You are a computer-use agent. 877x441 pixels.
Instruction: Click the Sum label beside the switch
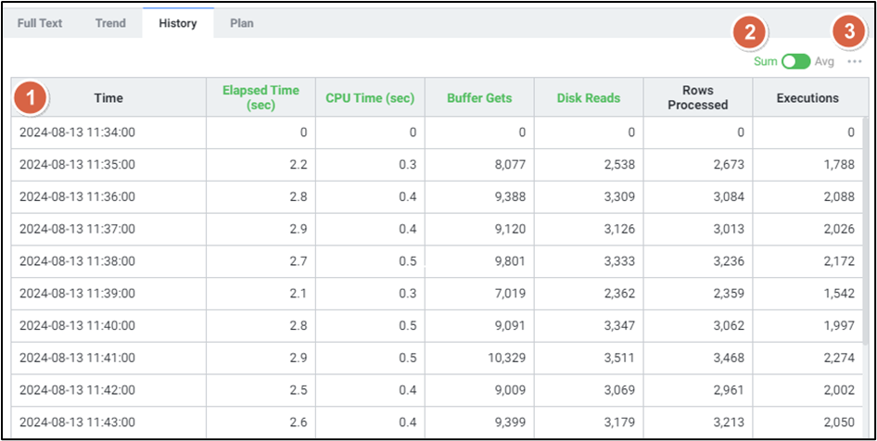coord(765,62)
